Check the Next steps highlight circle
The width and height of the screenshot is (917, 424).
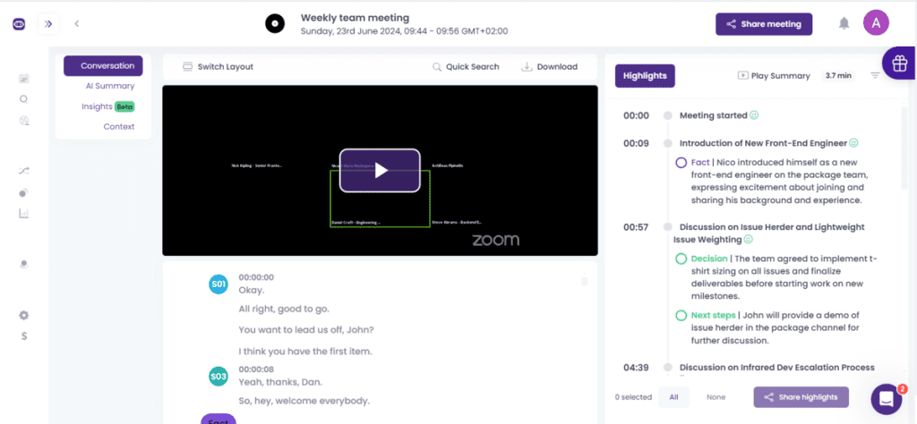(681, 315)
